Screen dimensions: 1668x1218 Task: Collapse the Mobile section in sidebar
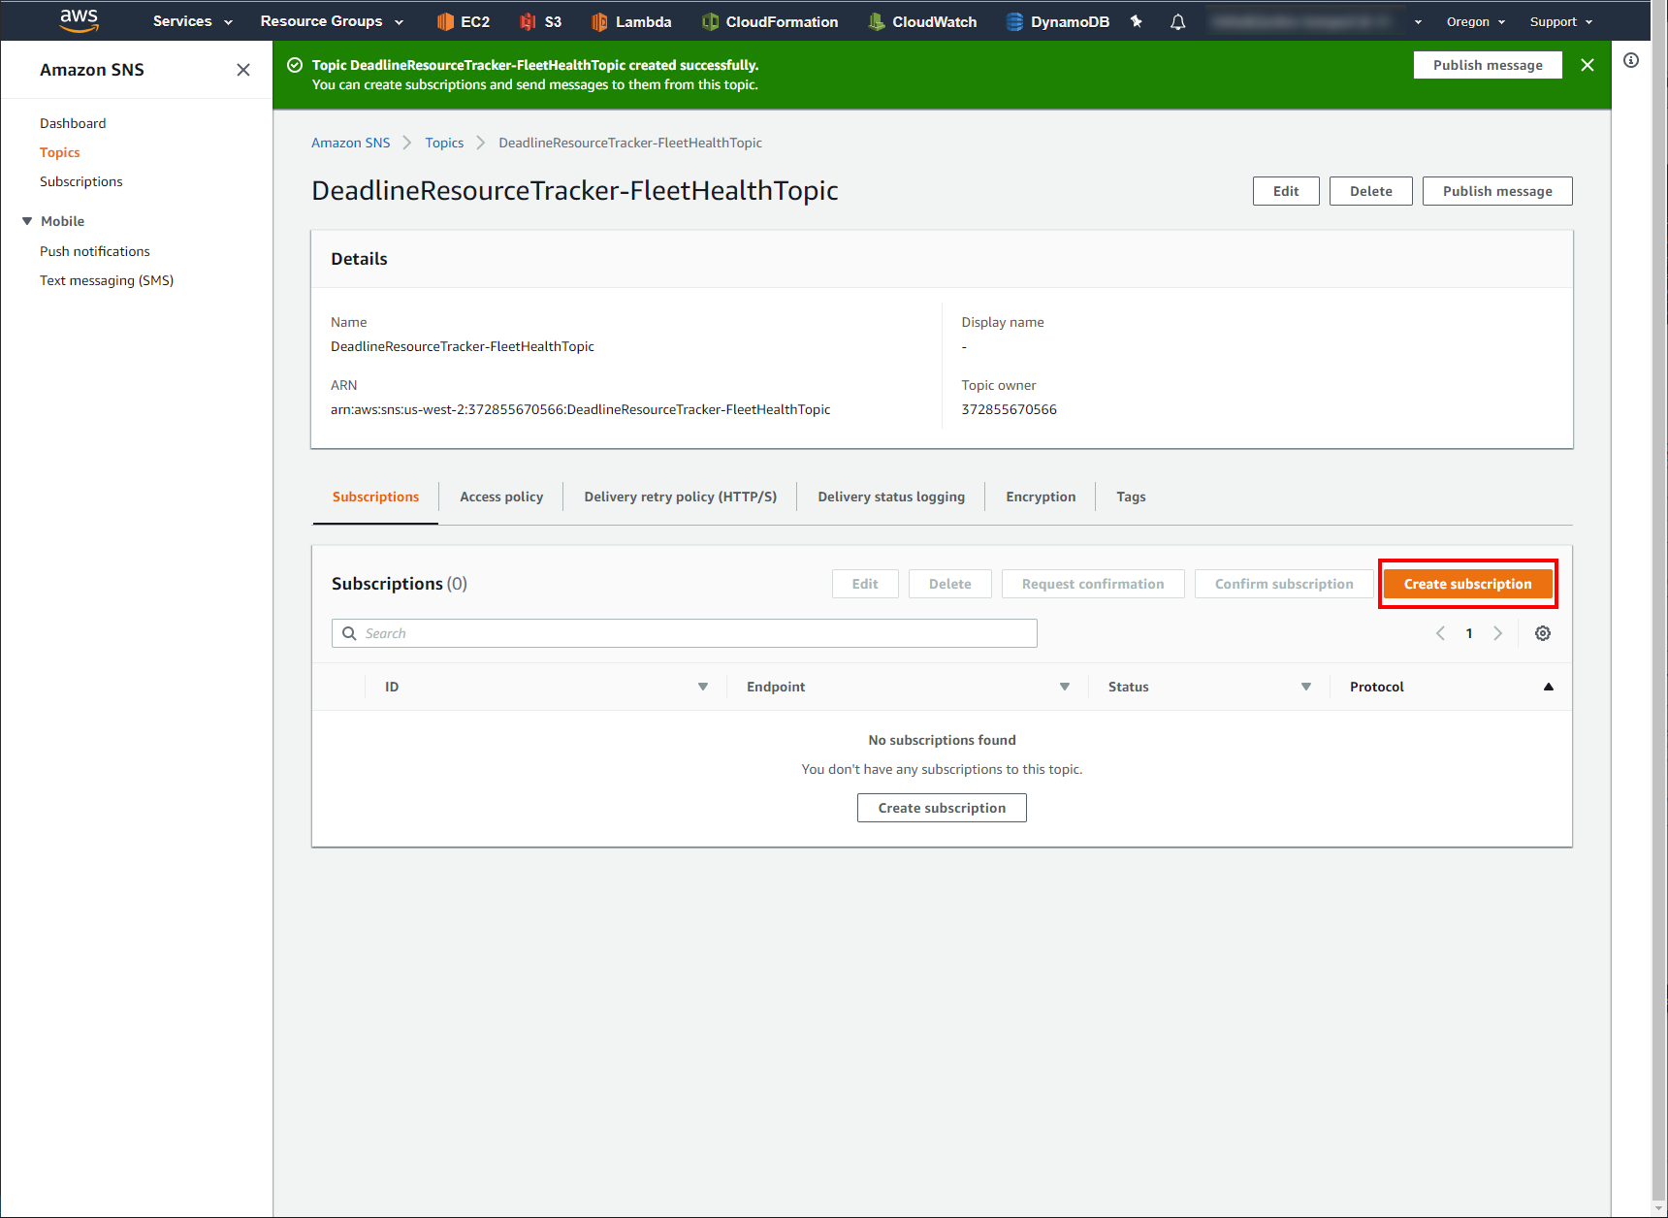click(27, 221)
